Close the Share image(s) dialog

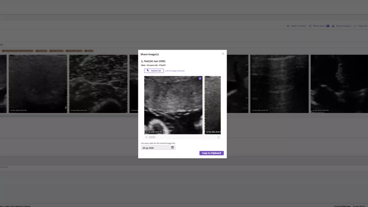(223, 54)
